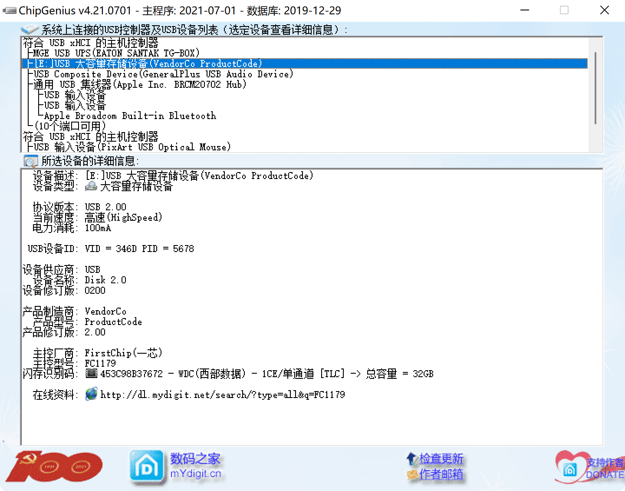Image resolution: width=625 pixels, height=491 pixels.
Task: Select the PixArt USB Optical Mouse entry
Action: [x=132, y=147]
